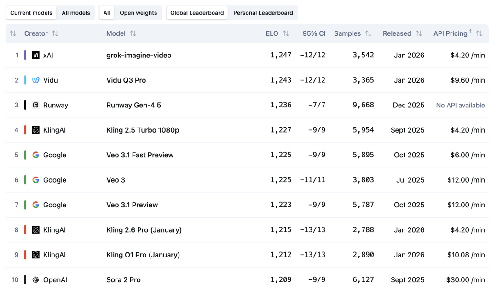Open the grok-imagine-video model link
This screenshot has height=290, width=497.
pos(139,55)
